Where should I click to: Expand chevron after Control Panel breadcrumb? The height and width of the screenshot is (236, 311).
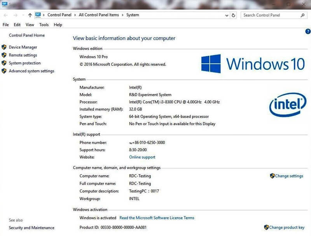coord(75,15)
